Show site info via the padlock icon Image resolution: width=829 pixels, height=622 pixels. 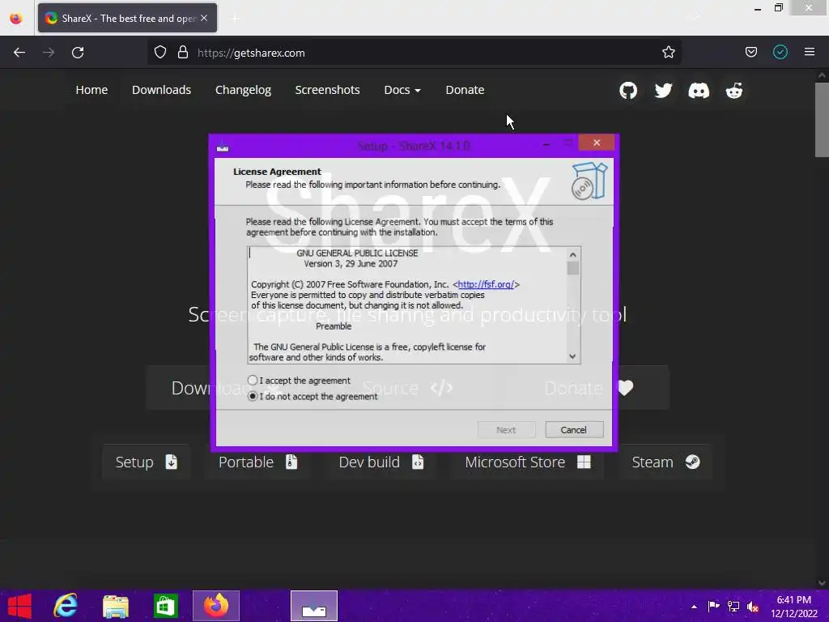(183, 53)
